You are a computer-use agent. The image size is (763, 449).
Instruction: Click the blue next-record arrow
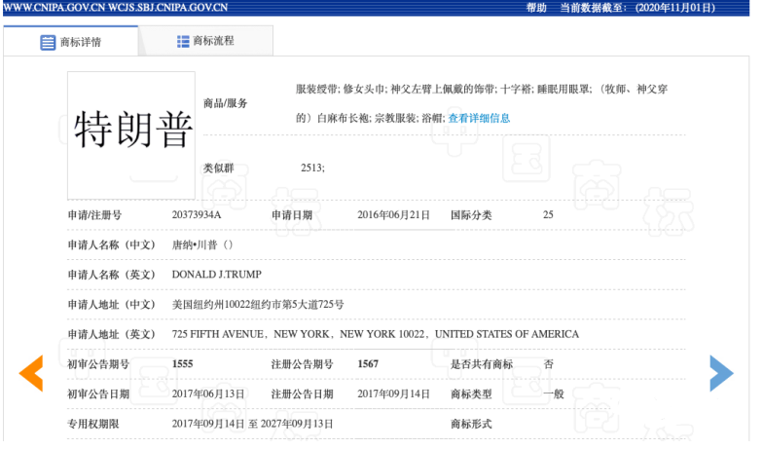(721, 373)
